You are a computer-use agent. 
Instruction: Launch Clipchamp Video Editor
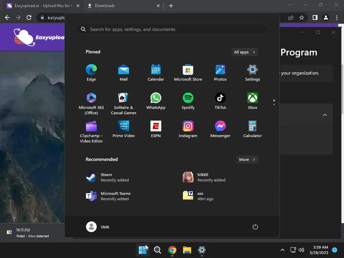point(91,132)
